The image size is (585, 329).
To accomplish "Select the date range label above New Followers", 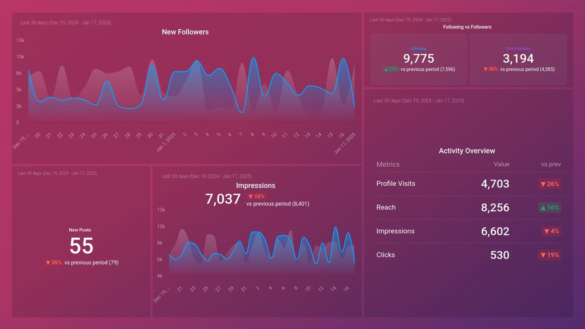I will tap(66, 23).
